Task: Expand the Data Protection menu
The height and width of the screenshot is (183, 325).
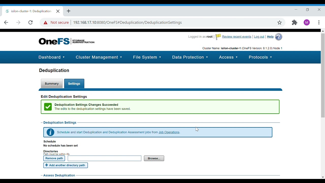Action: coord(190,57)
